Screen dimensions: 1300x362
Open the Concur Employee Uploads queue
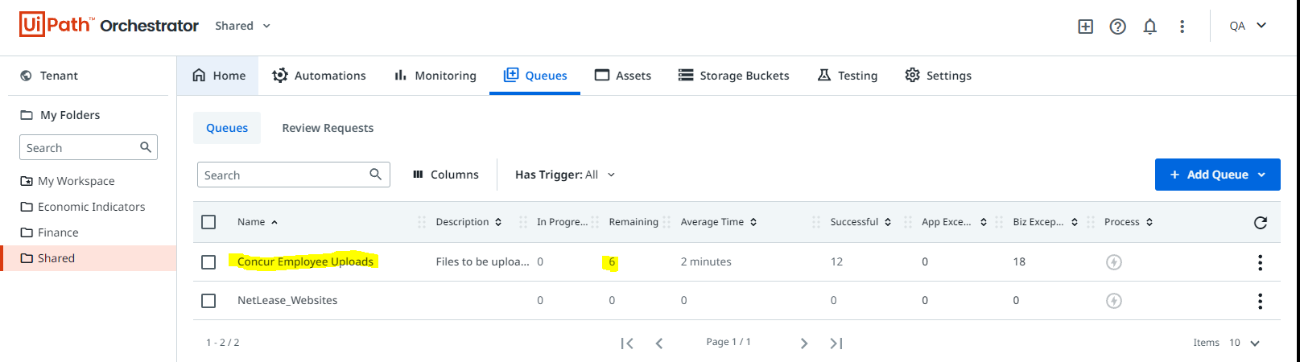pos(305,261)
